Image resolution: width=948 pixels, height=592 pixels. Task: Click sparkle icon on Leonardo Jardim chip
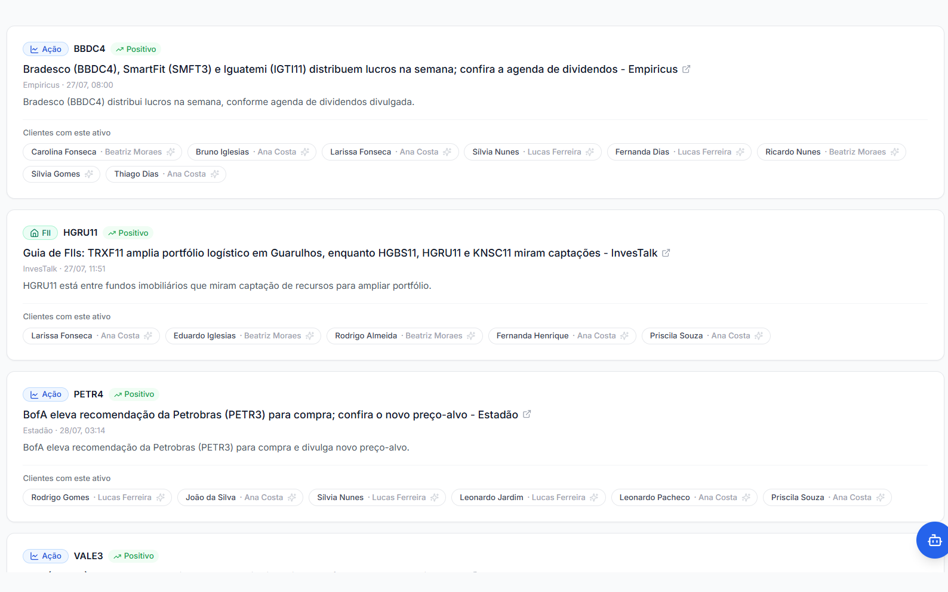[x=594, y=498]
